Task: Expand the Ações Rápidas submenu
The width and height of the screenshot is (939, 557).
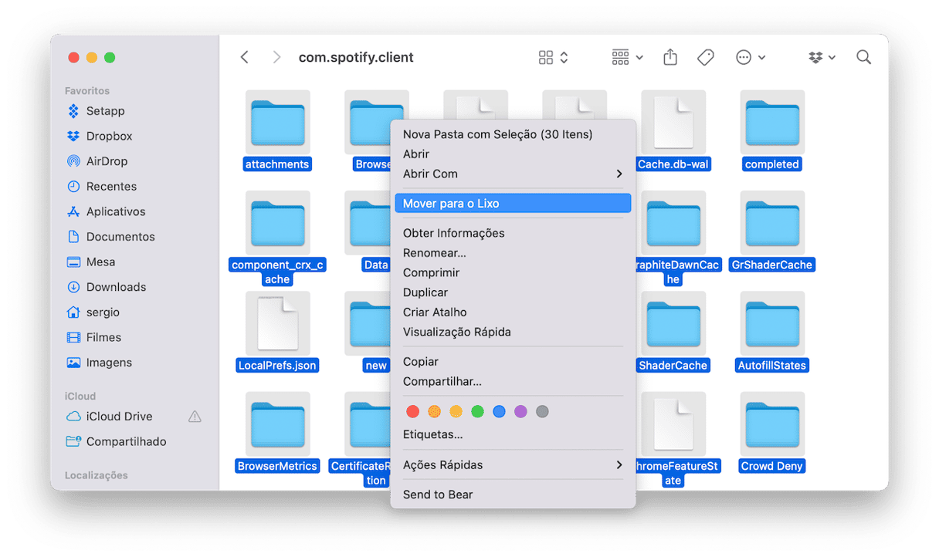Action: point(513,465)
